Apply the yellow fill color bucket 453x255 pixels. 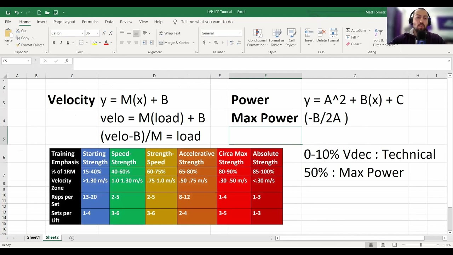click(94, 42)
